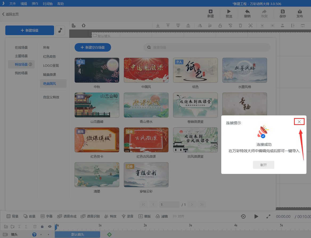Switch to 主题场景 tab
The width and height of the screenshot is (311, 238).
click(21, 56)
